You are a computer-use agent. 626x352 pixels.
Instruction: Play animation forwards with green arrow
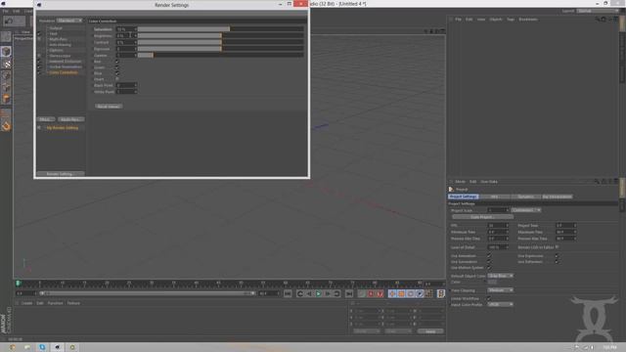pyautogui.click(x=319, y=293)
